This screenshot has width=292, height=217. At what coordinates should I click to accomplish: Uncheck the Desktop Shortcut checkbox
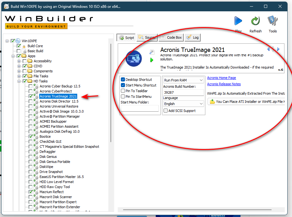pos(123,80)
